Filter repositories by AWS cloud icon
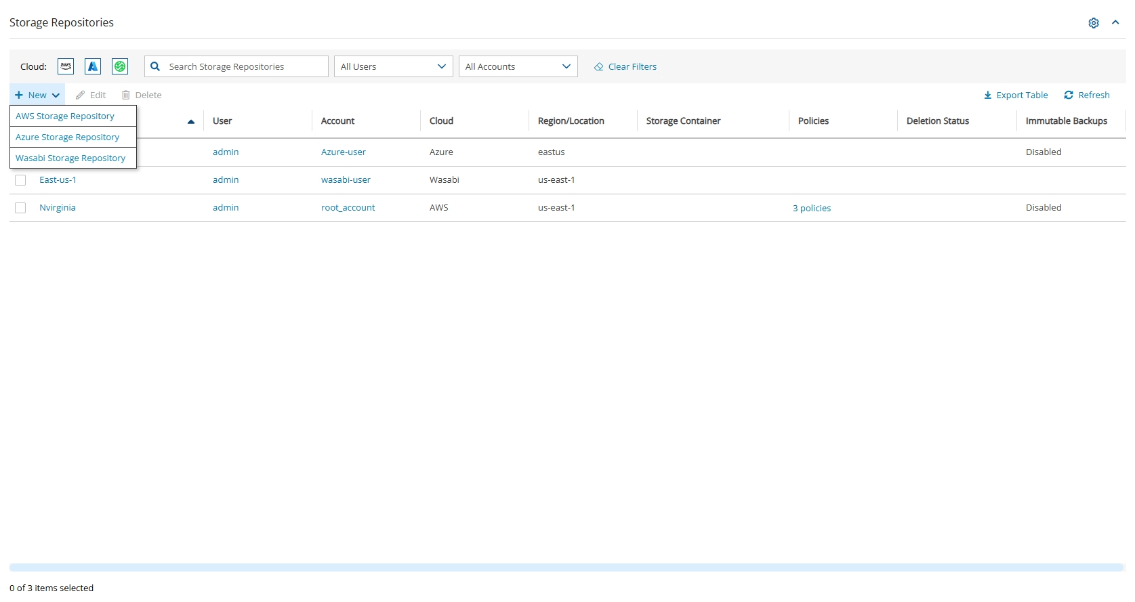 tap(66, 66)
